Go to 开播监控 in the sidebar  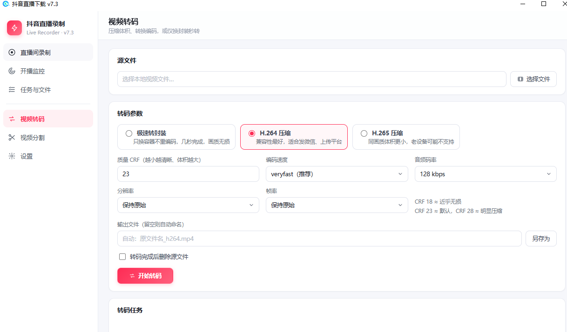coord(48,71)
